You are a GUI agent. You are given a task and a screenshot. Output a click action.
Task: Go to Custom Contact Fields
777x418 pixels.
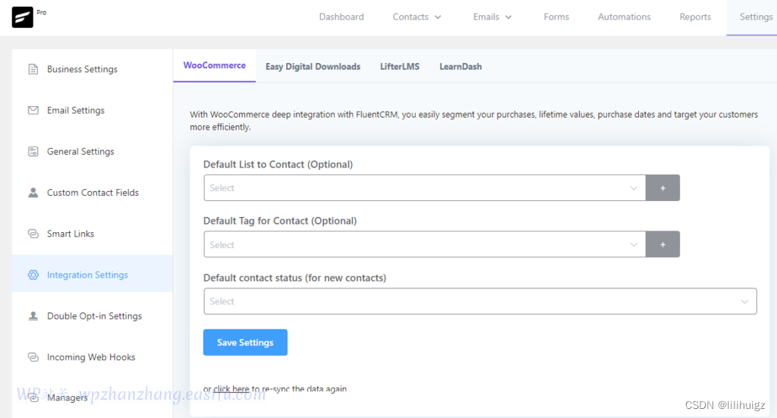tap(92, 193)
